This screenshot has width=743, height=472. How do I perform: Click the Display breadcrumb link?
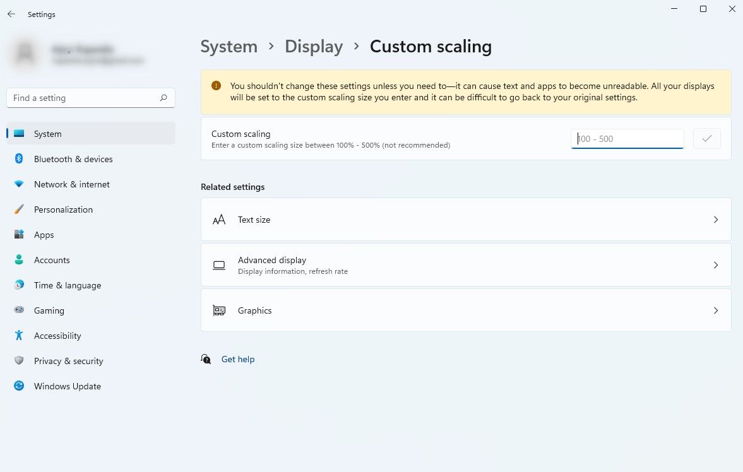[x=314, y=47]
